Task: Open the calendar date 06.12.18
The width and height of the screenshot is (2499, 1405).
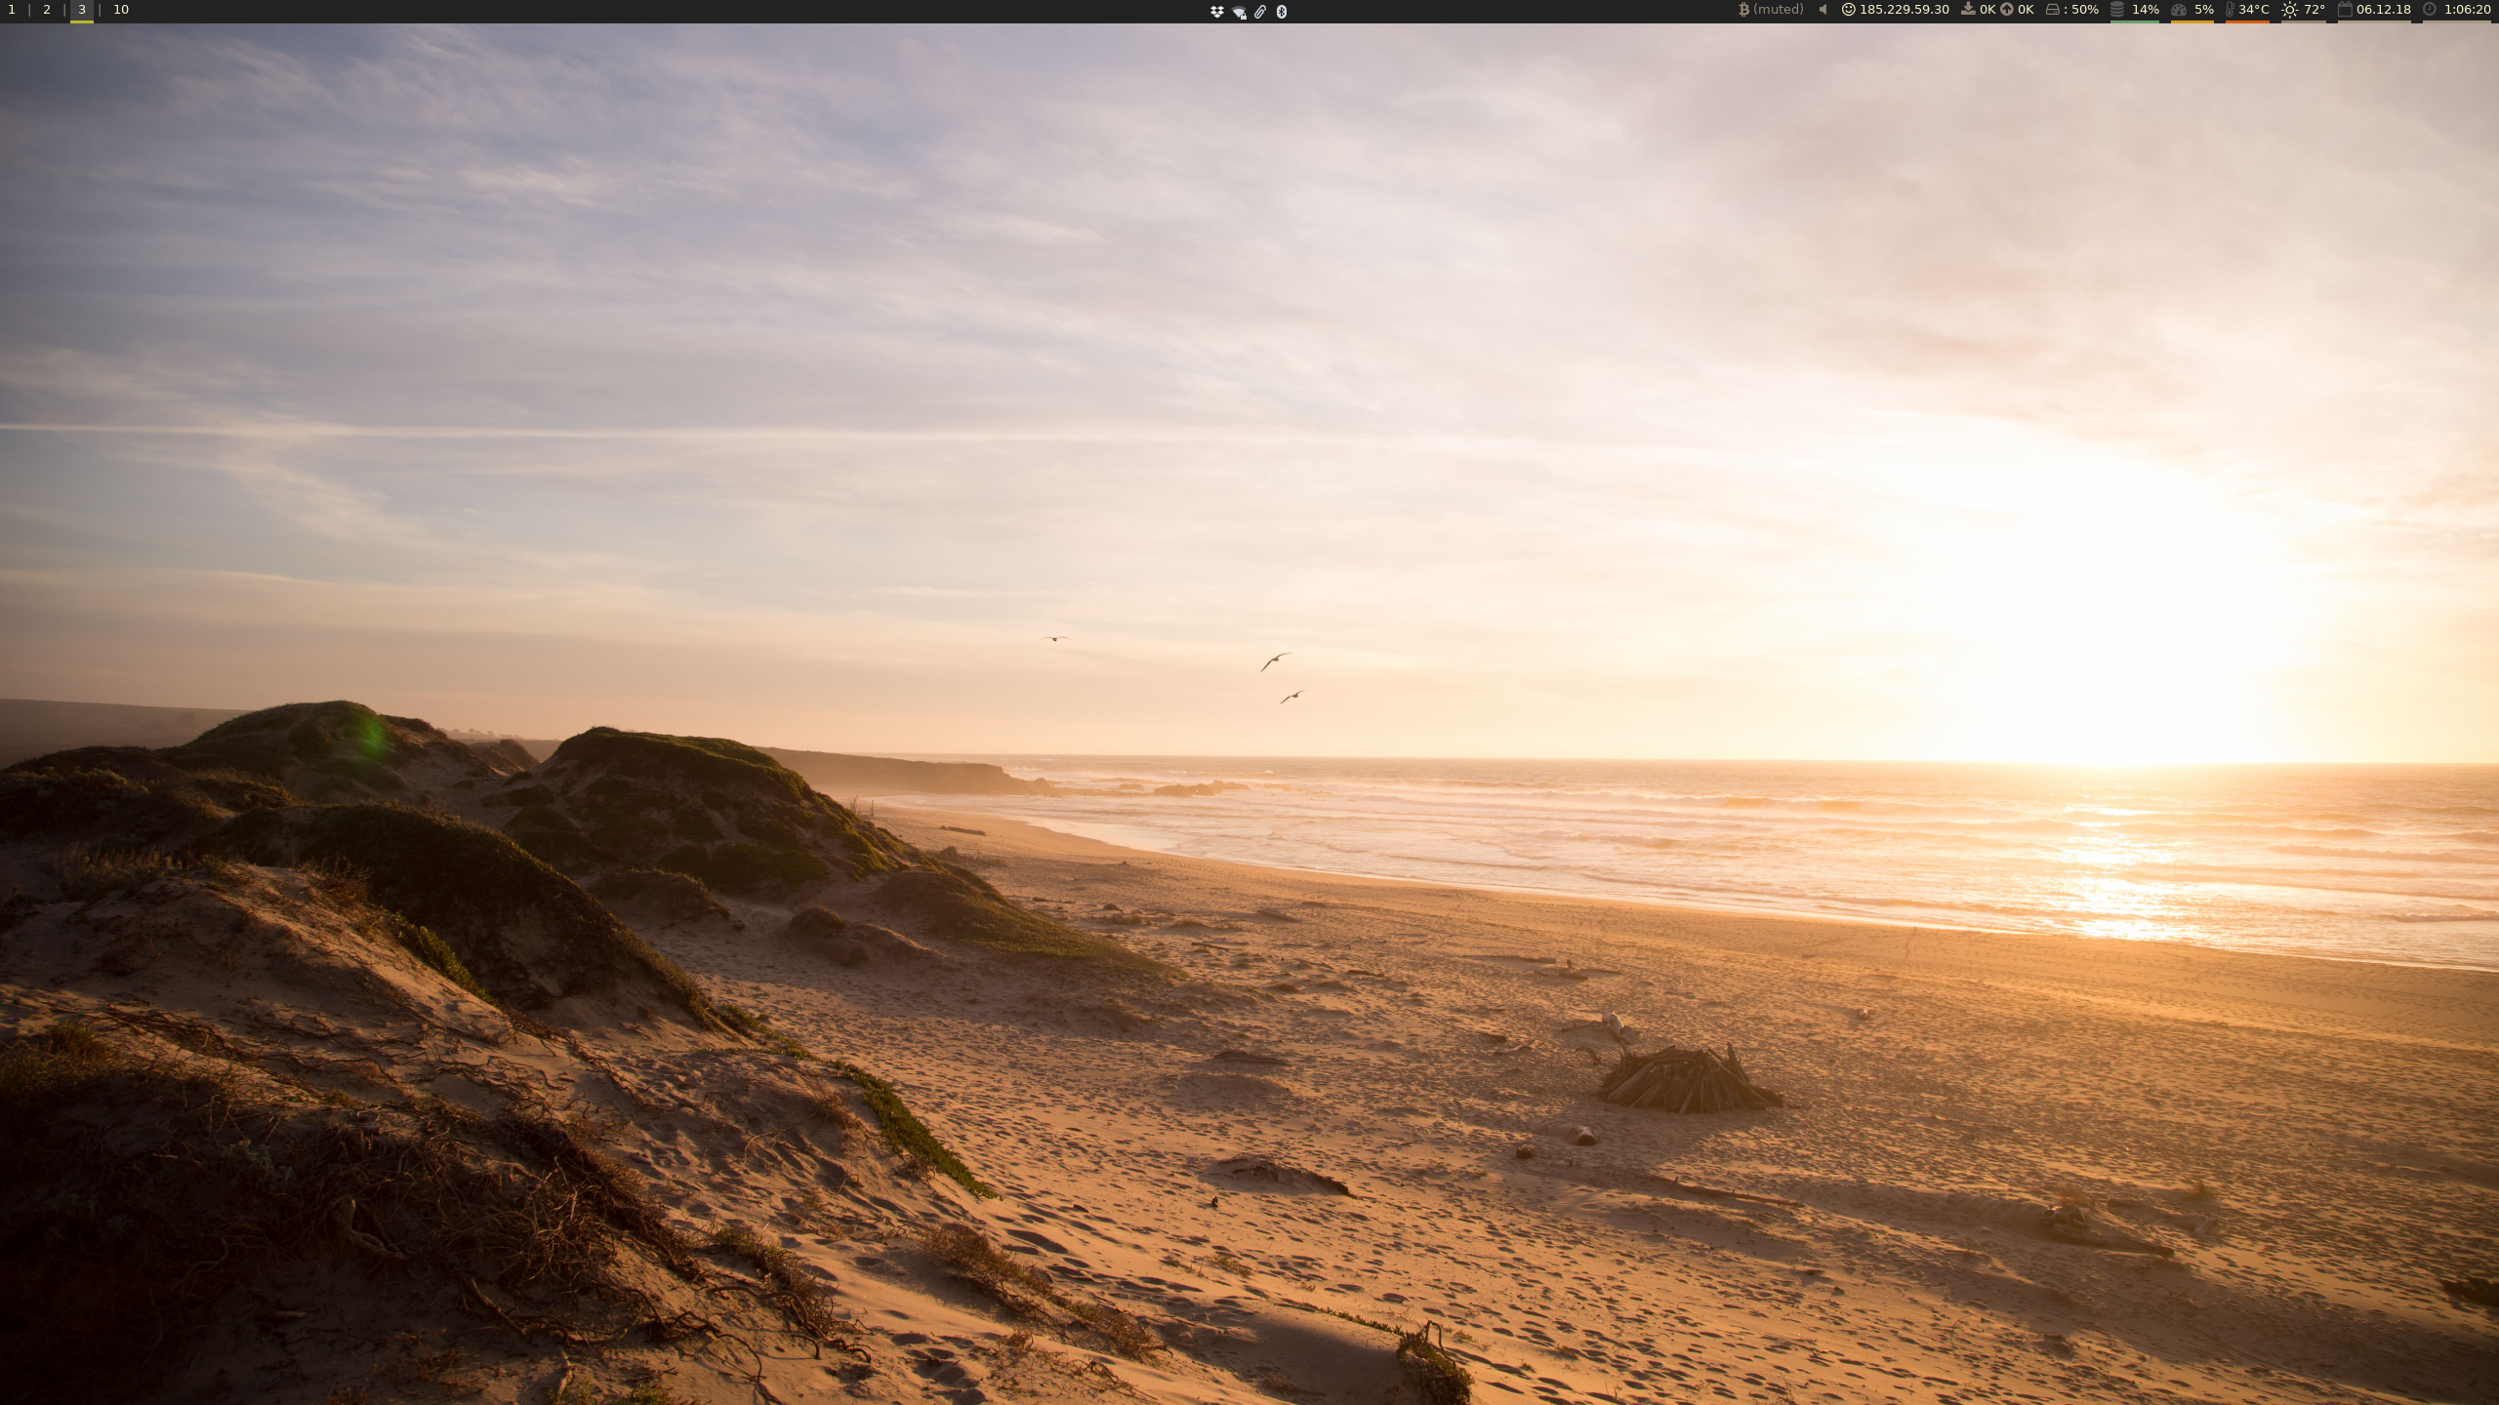Action: pyautogui.click(x=2374, y=10)
